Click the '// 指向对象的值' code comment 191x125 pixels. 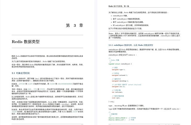tap(118, 96)
